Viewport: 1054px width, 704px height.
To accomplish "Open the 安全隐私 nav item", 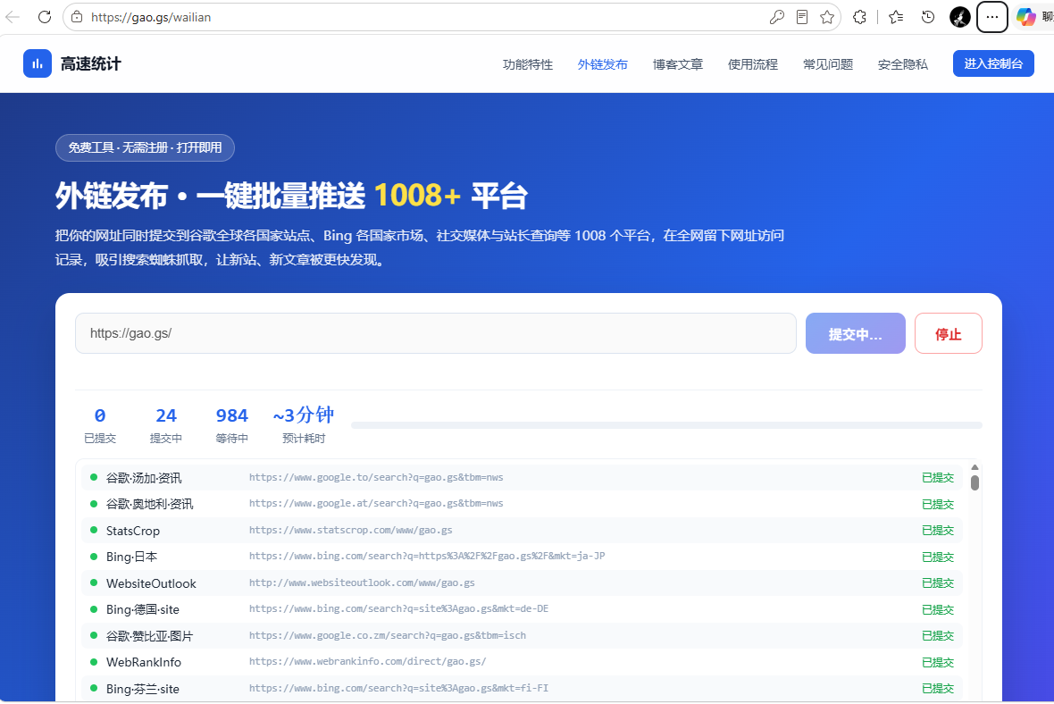I will tap(903, 64).
